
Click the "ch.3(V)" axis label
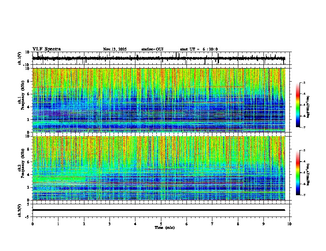pyautogui.click(x=20, y=210)
